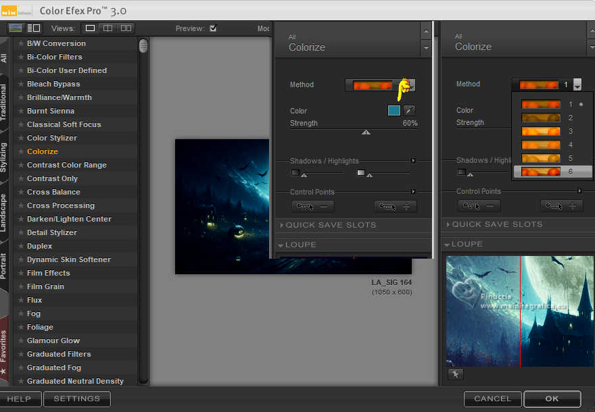Select the Cross Processing filter
The width and height of the screenshot is (595, 412).
(61, 206)
